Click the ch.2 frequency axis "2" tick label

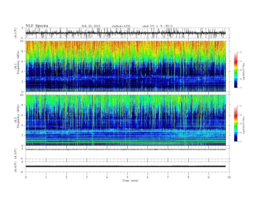click(22, 136)
